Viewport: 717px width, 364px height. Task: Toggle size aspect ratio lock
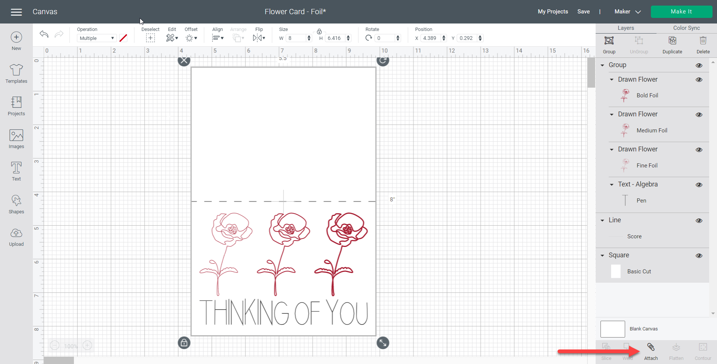point(319,32)
